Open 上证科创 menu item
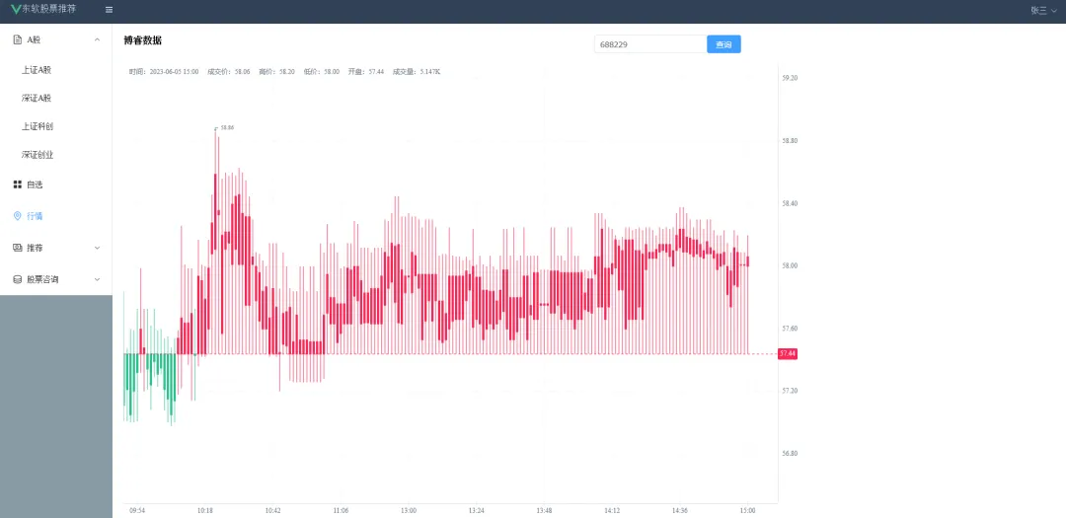The width and height of the screenshot is (1066, 518). [x=37, y=126]
